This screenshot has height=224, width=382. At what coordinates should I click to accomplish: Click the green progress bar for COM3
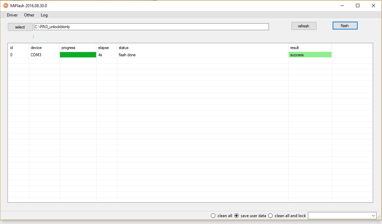78,55
